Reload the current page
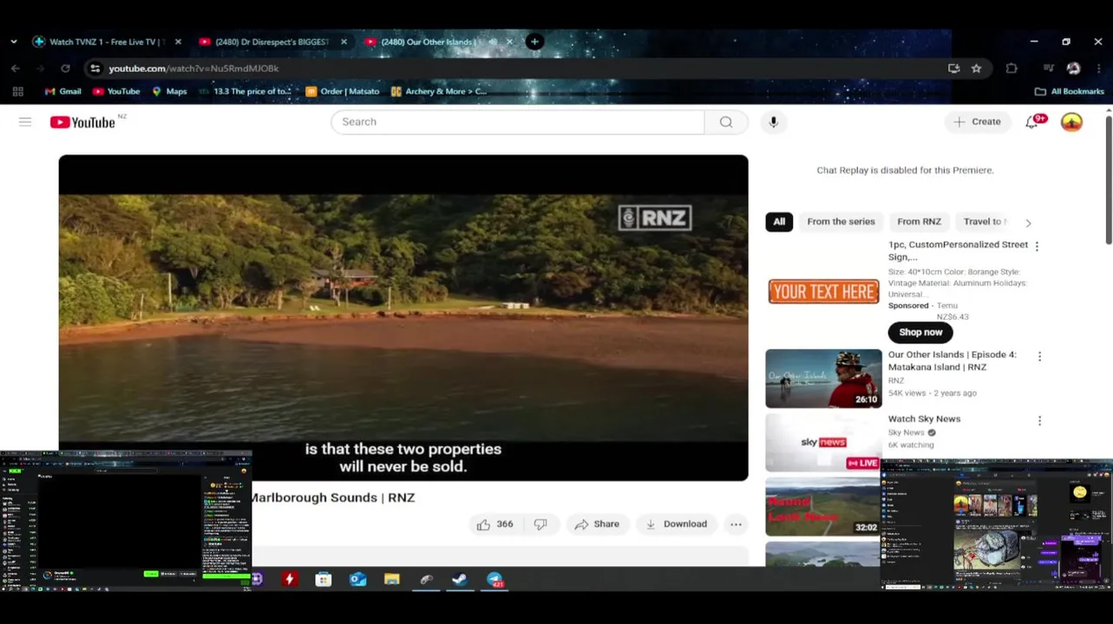 point(65,68)
